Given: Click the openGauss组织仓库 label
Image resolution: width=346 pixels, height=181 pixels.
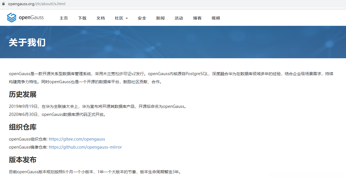Looking at the screenshot, I should 28,139.
